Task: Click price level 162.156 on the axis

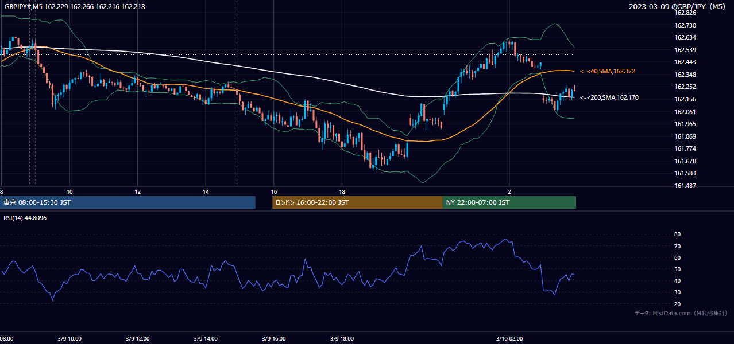Action: click(x=685, y=100)
